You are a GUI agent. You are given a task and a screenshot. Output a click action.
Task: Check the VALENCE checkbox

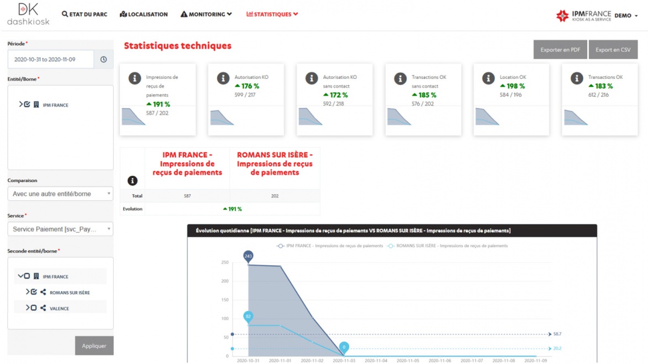(x=34, y=308)
